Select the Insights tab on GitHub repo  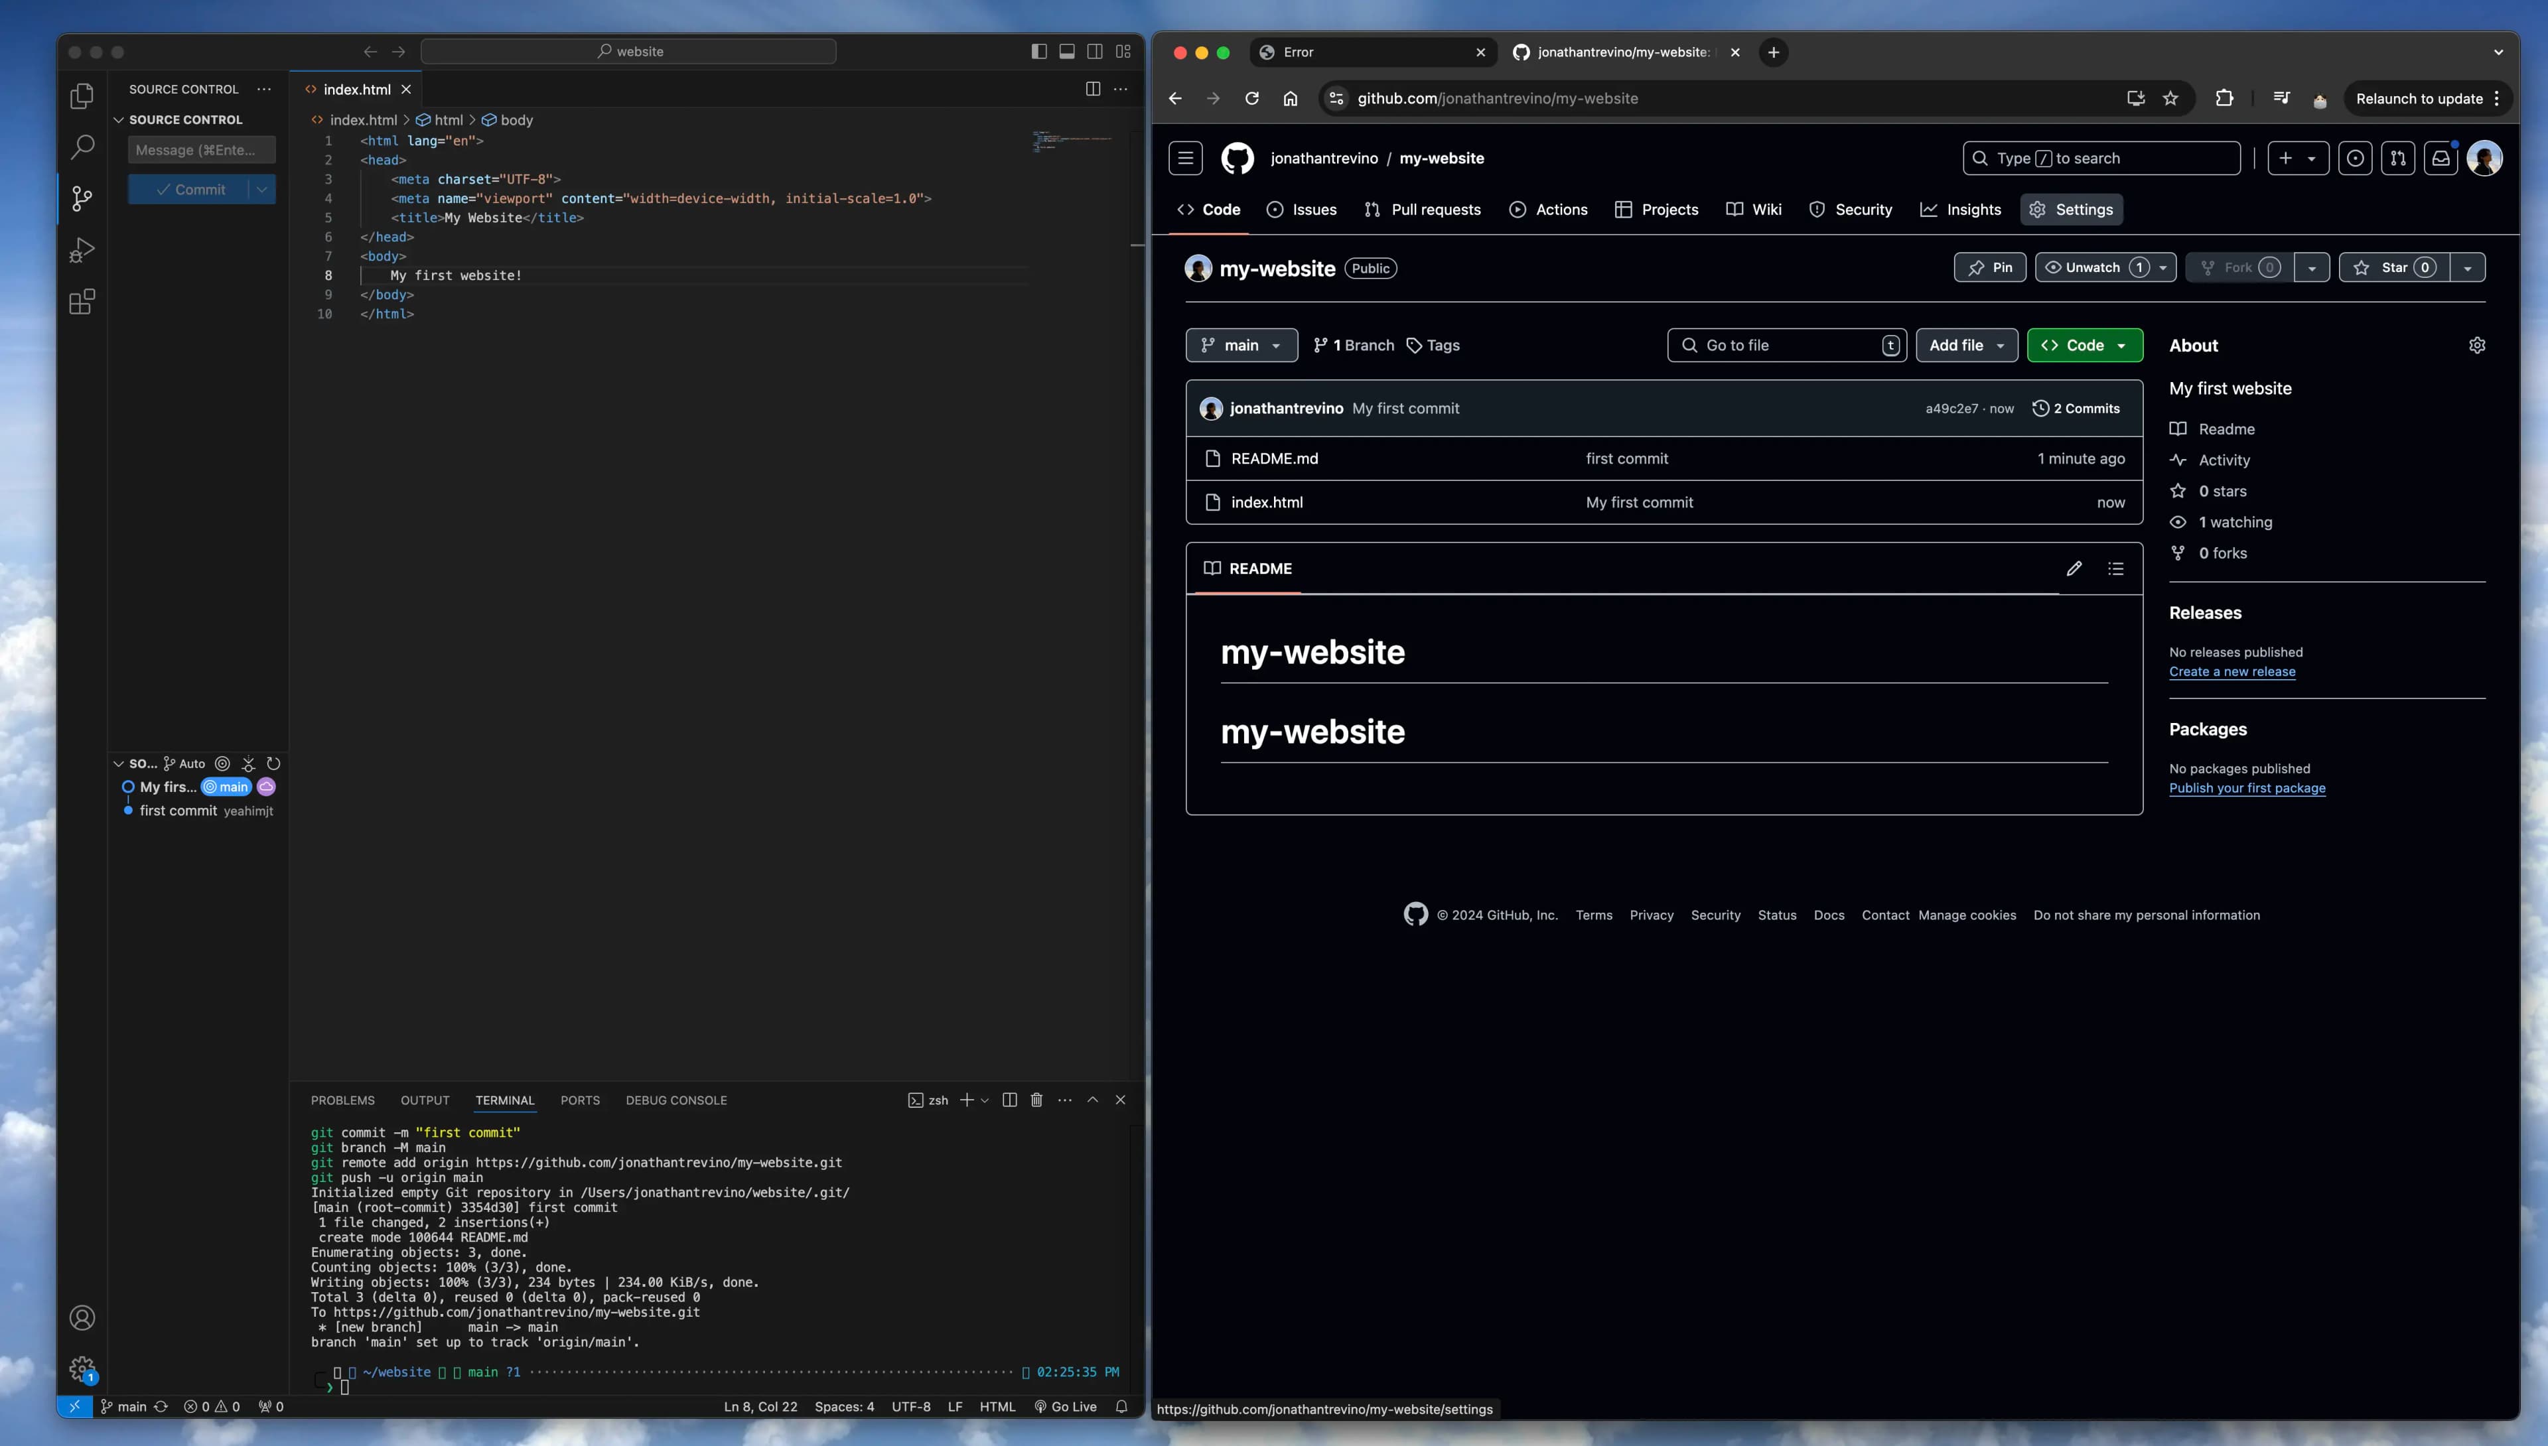(x=1972, y=208)
